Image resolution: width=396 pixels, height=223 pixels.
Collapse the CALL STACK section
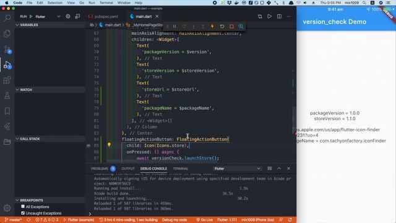pos(17,139)
